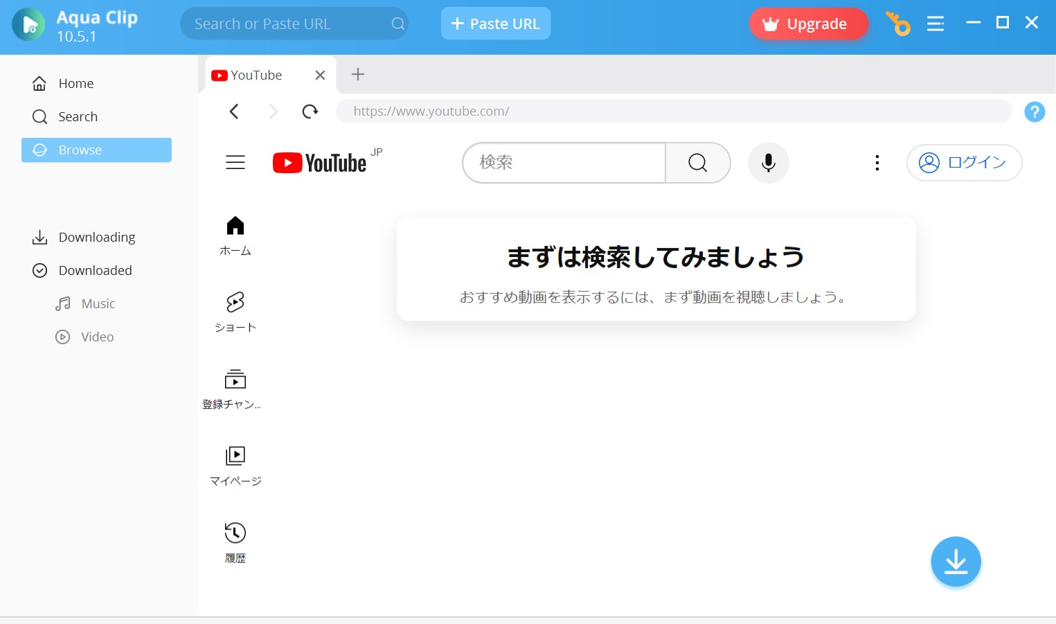Click the YouTube 検索 search box
Image resolution: width=1056 pixels, height=624 pixels.
564,163
